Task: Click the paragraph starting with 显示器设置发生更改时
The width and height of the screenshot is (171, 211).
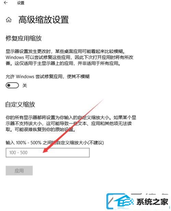Action: [69, 57]
